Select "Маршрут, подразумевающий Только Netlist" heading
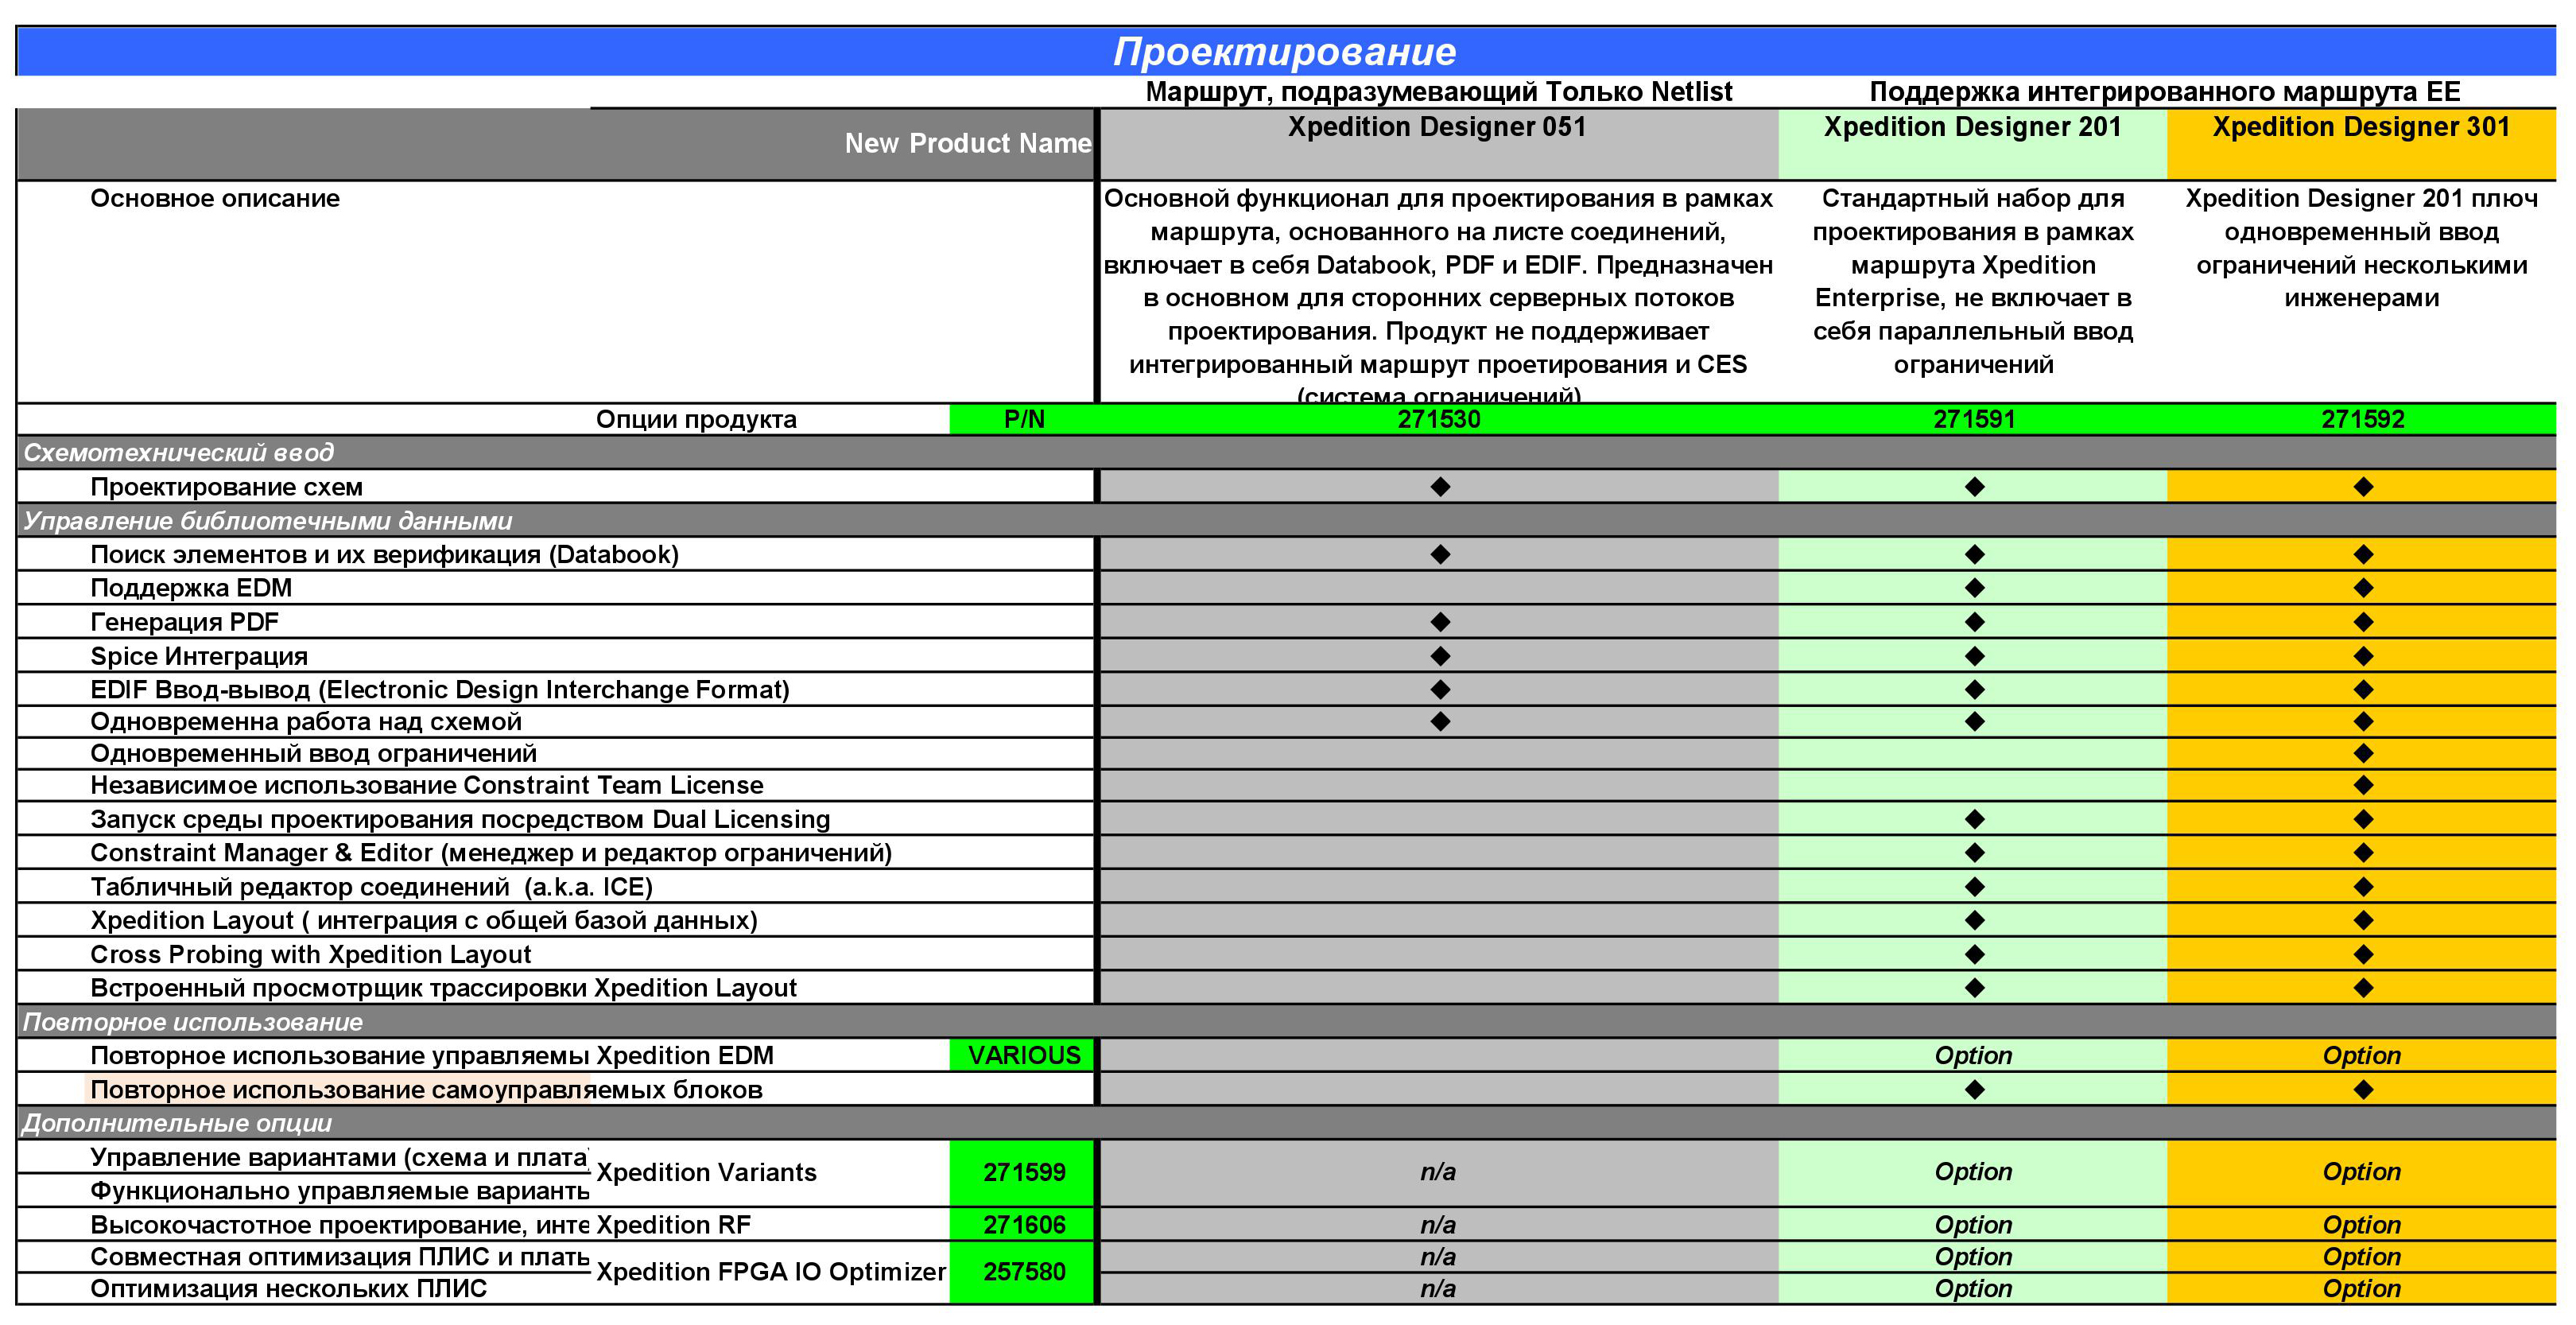Viewport: 2576px width, 1325px height. click(x=1438, y=92)
